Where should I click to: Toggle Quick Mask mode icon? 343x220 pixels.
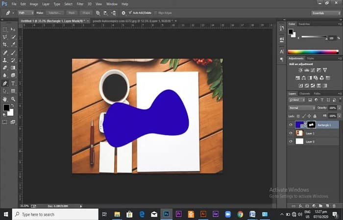4,122
